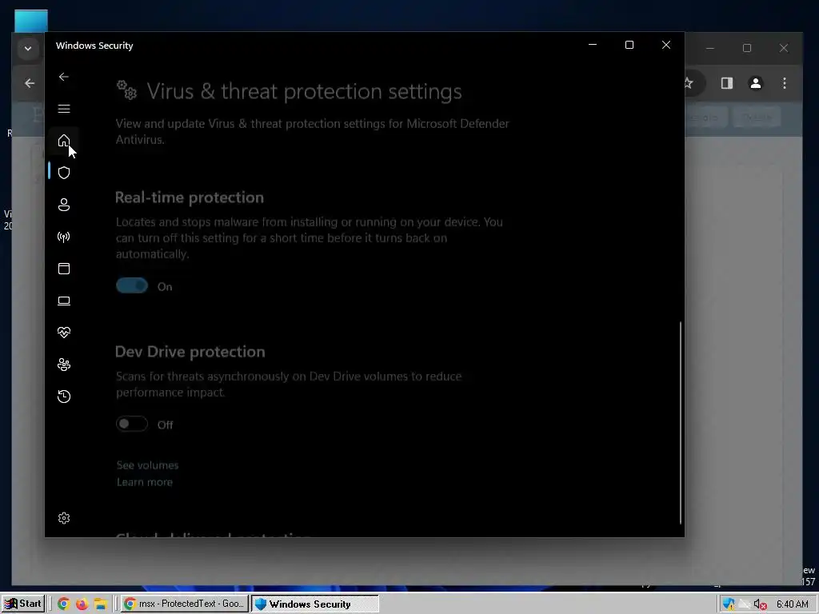
Task: Go back with the Windows Security arrow
Action: click(x=64, y=77)
